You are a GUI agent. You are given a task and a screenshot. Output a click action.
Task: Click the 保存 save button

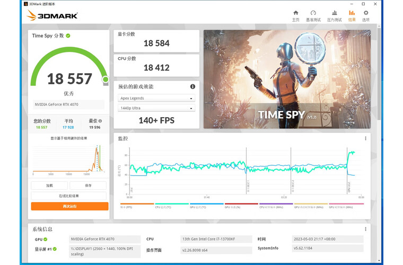tap(89, 185)
